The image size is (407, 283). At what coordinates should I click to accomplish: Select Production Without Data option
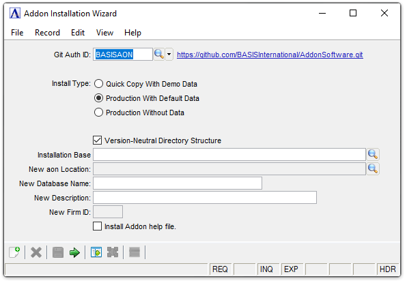pyautogui.click(x=98, y=113)
